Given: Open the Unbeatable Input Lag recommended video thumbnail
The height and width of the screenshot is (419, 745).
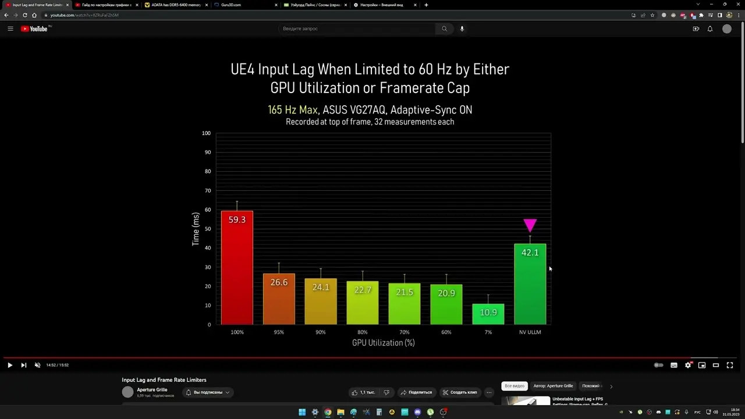Looking at the screenshot, I should [526, 402].
